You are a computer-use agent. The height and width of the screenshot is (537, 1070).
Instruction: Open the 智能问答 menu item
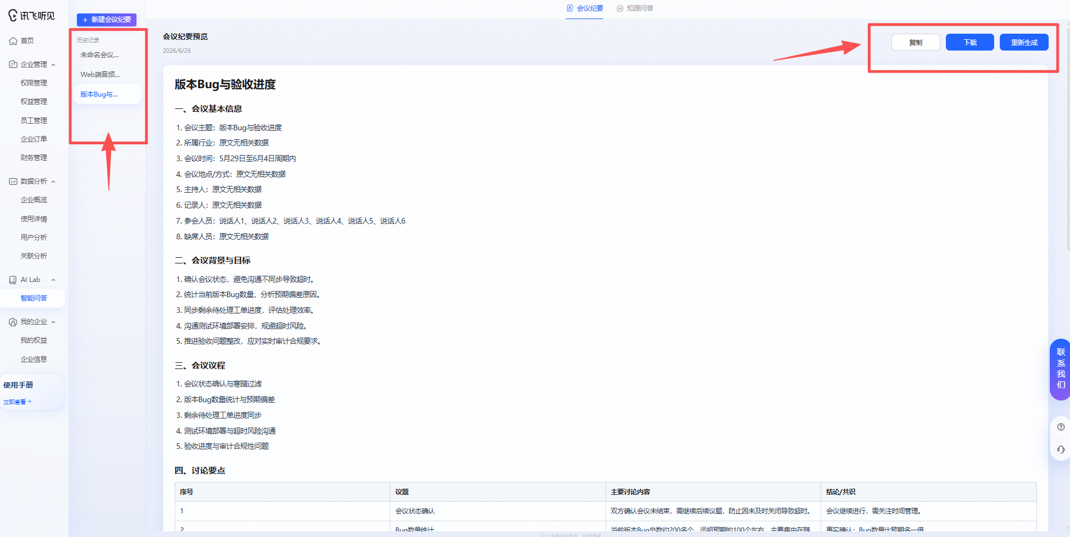[34, 298]
